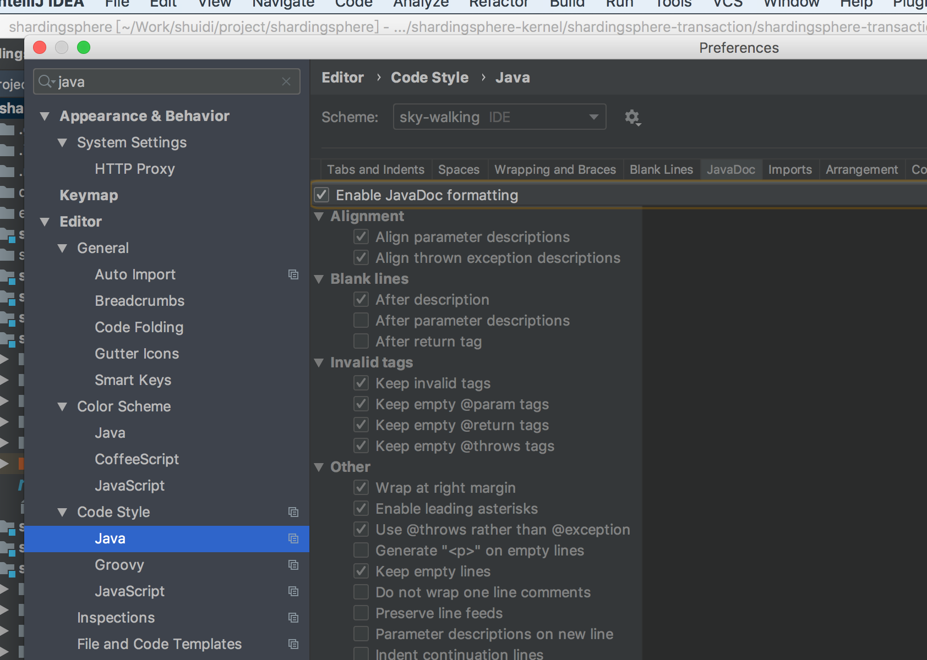927x660 pixels.
Task: Toggle Keep empty @return tags
Action: click(361, 425)
